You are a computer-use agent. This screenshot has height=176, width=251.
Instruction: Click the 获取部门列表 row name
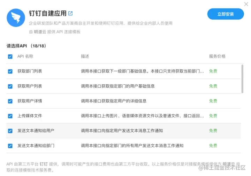pos(30,71)
